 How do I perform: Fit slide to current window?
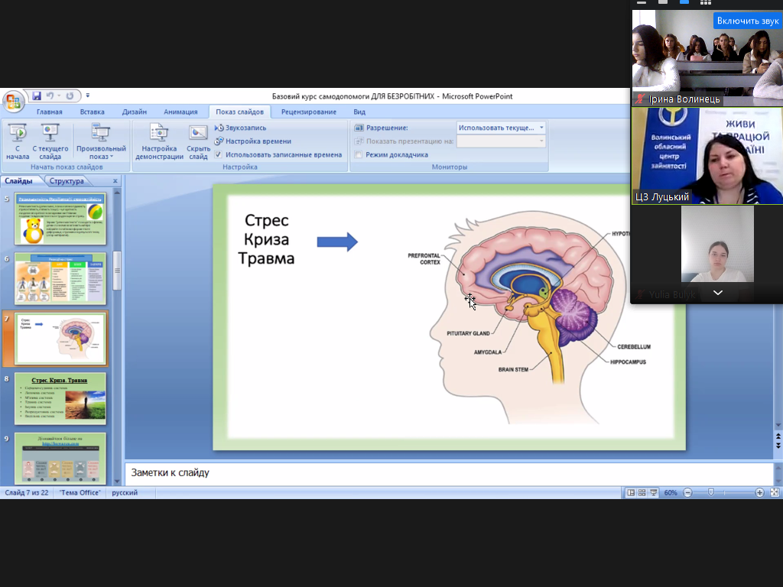tap(775, 493)
